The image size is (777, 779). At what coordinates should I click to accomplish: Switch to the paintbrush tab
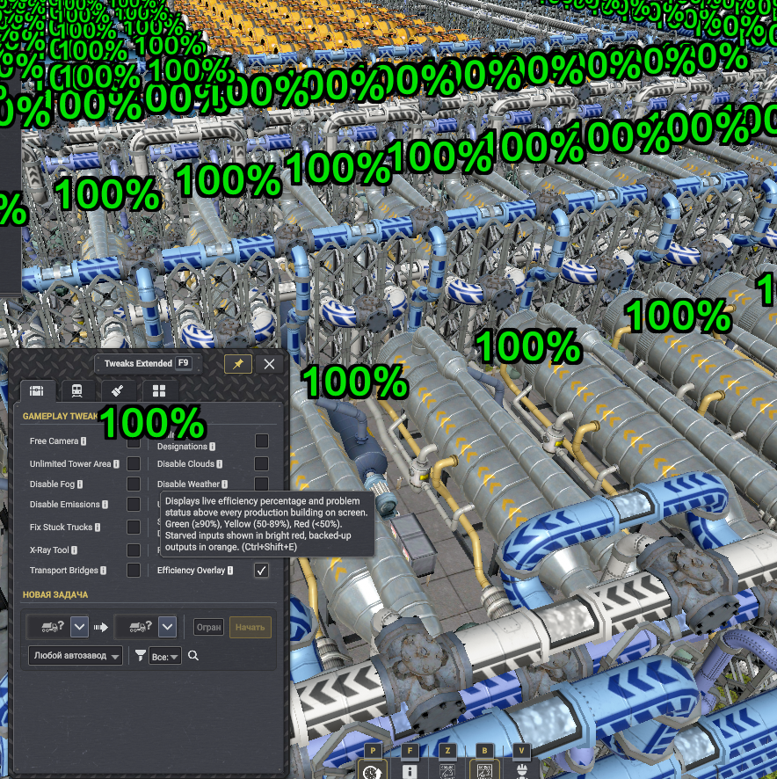(x=117, y=390)
